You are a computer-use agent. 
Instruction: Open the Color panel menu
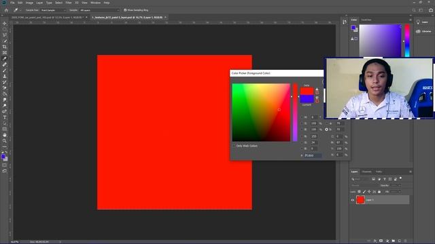(x=411, y=20)
